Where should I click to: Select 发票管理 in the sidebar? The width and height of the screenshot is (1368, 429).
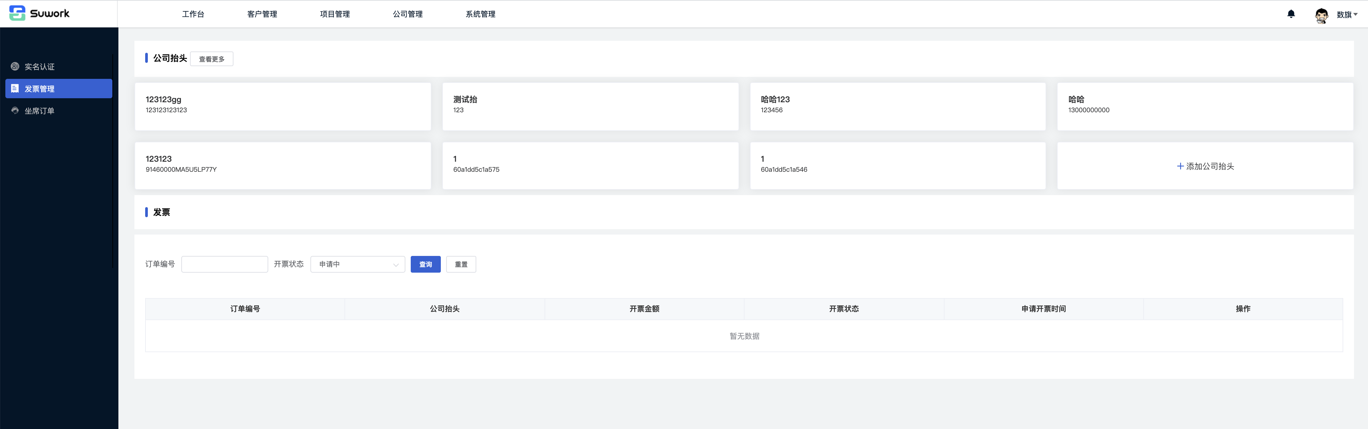tap(59, 89)
